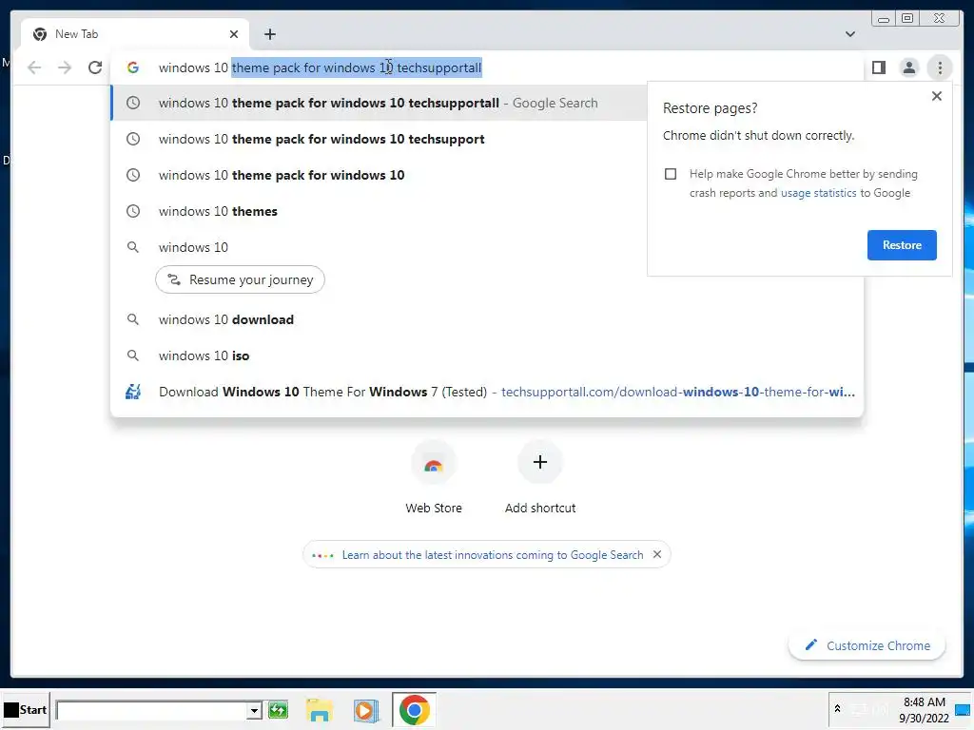Close the New Tab tab
This screenshot has height=730, width=974.
(x=234, y=34)
